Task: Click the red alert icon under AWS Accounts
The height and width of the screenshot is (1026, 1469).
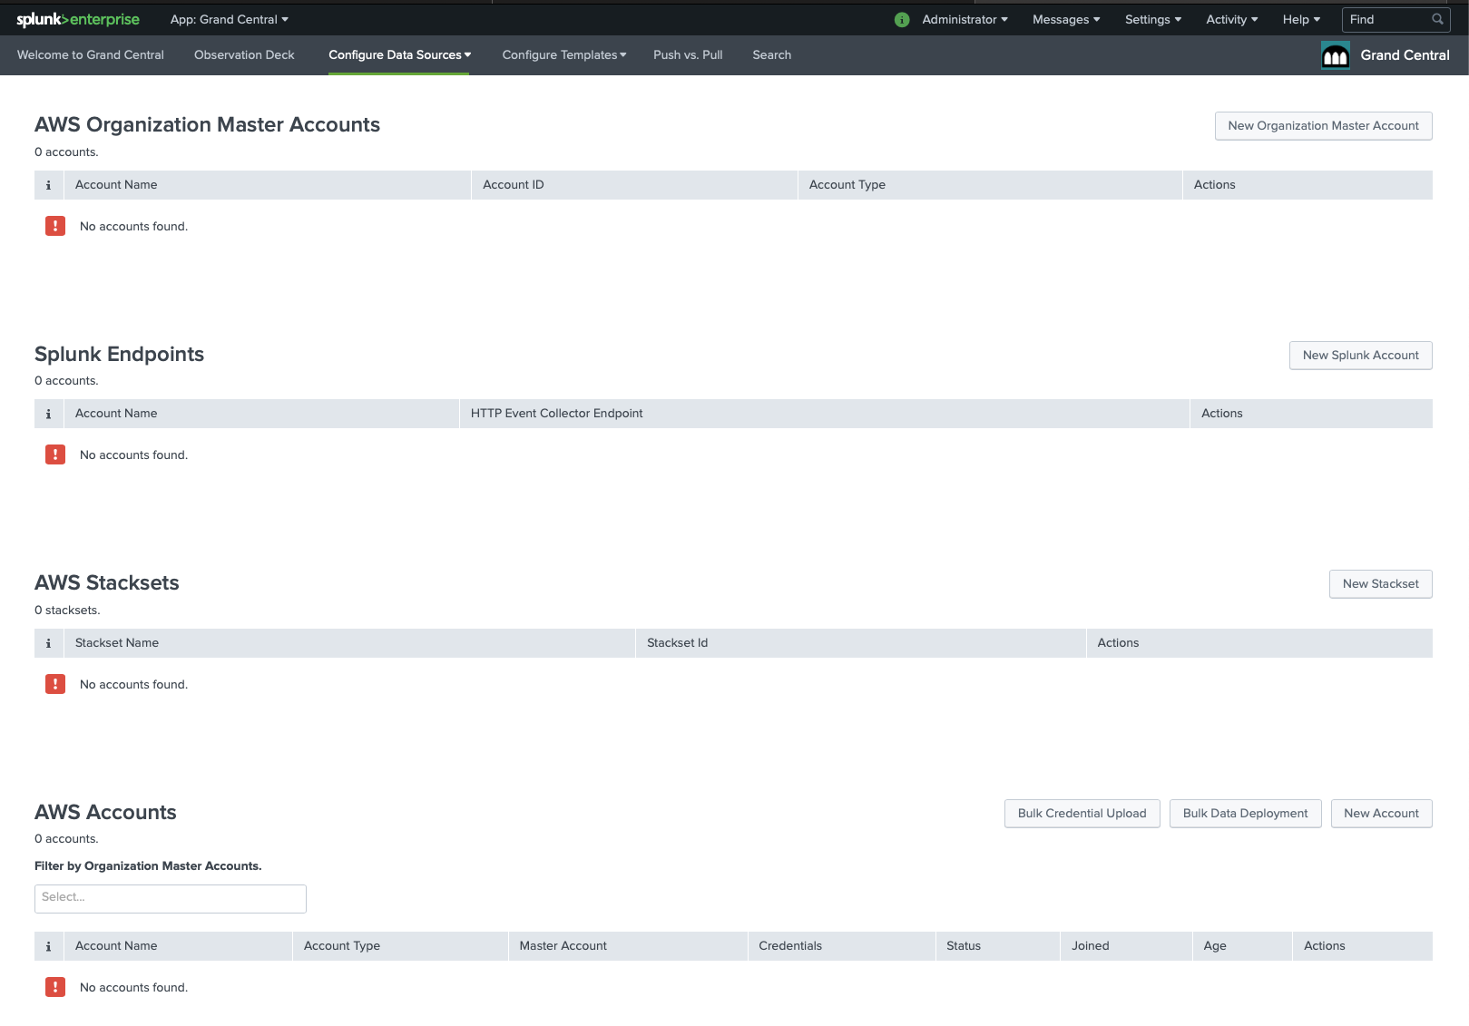Action: coord(55,987)
